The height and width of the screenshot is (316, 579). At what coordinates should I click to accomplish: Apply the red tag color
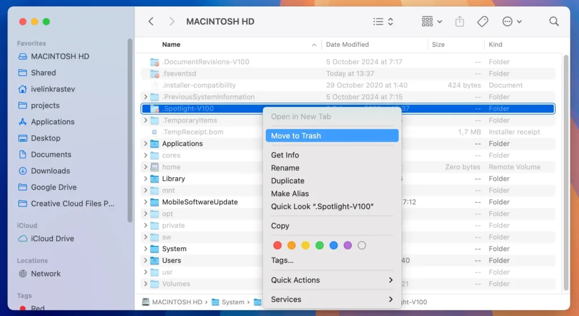point(277,245)
